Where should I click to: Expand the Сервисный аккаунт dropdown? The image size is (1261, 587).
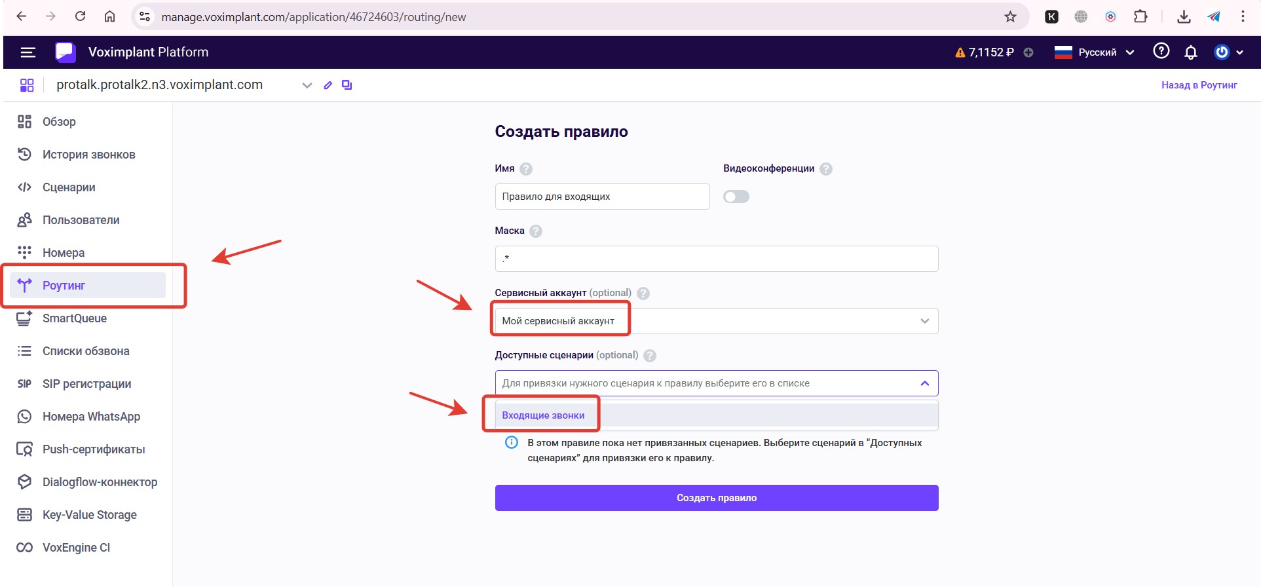click(x=924, y=321)
